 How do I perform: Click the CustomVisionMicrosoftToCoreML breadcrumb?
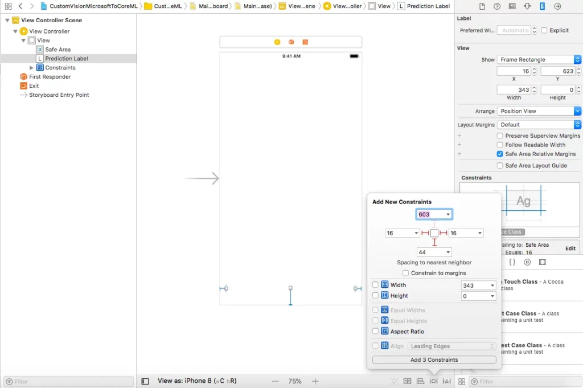click(x=89, y=6)
